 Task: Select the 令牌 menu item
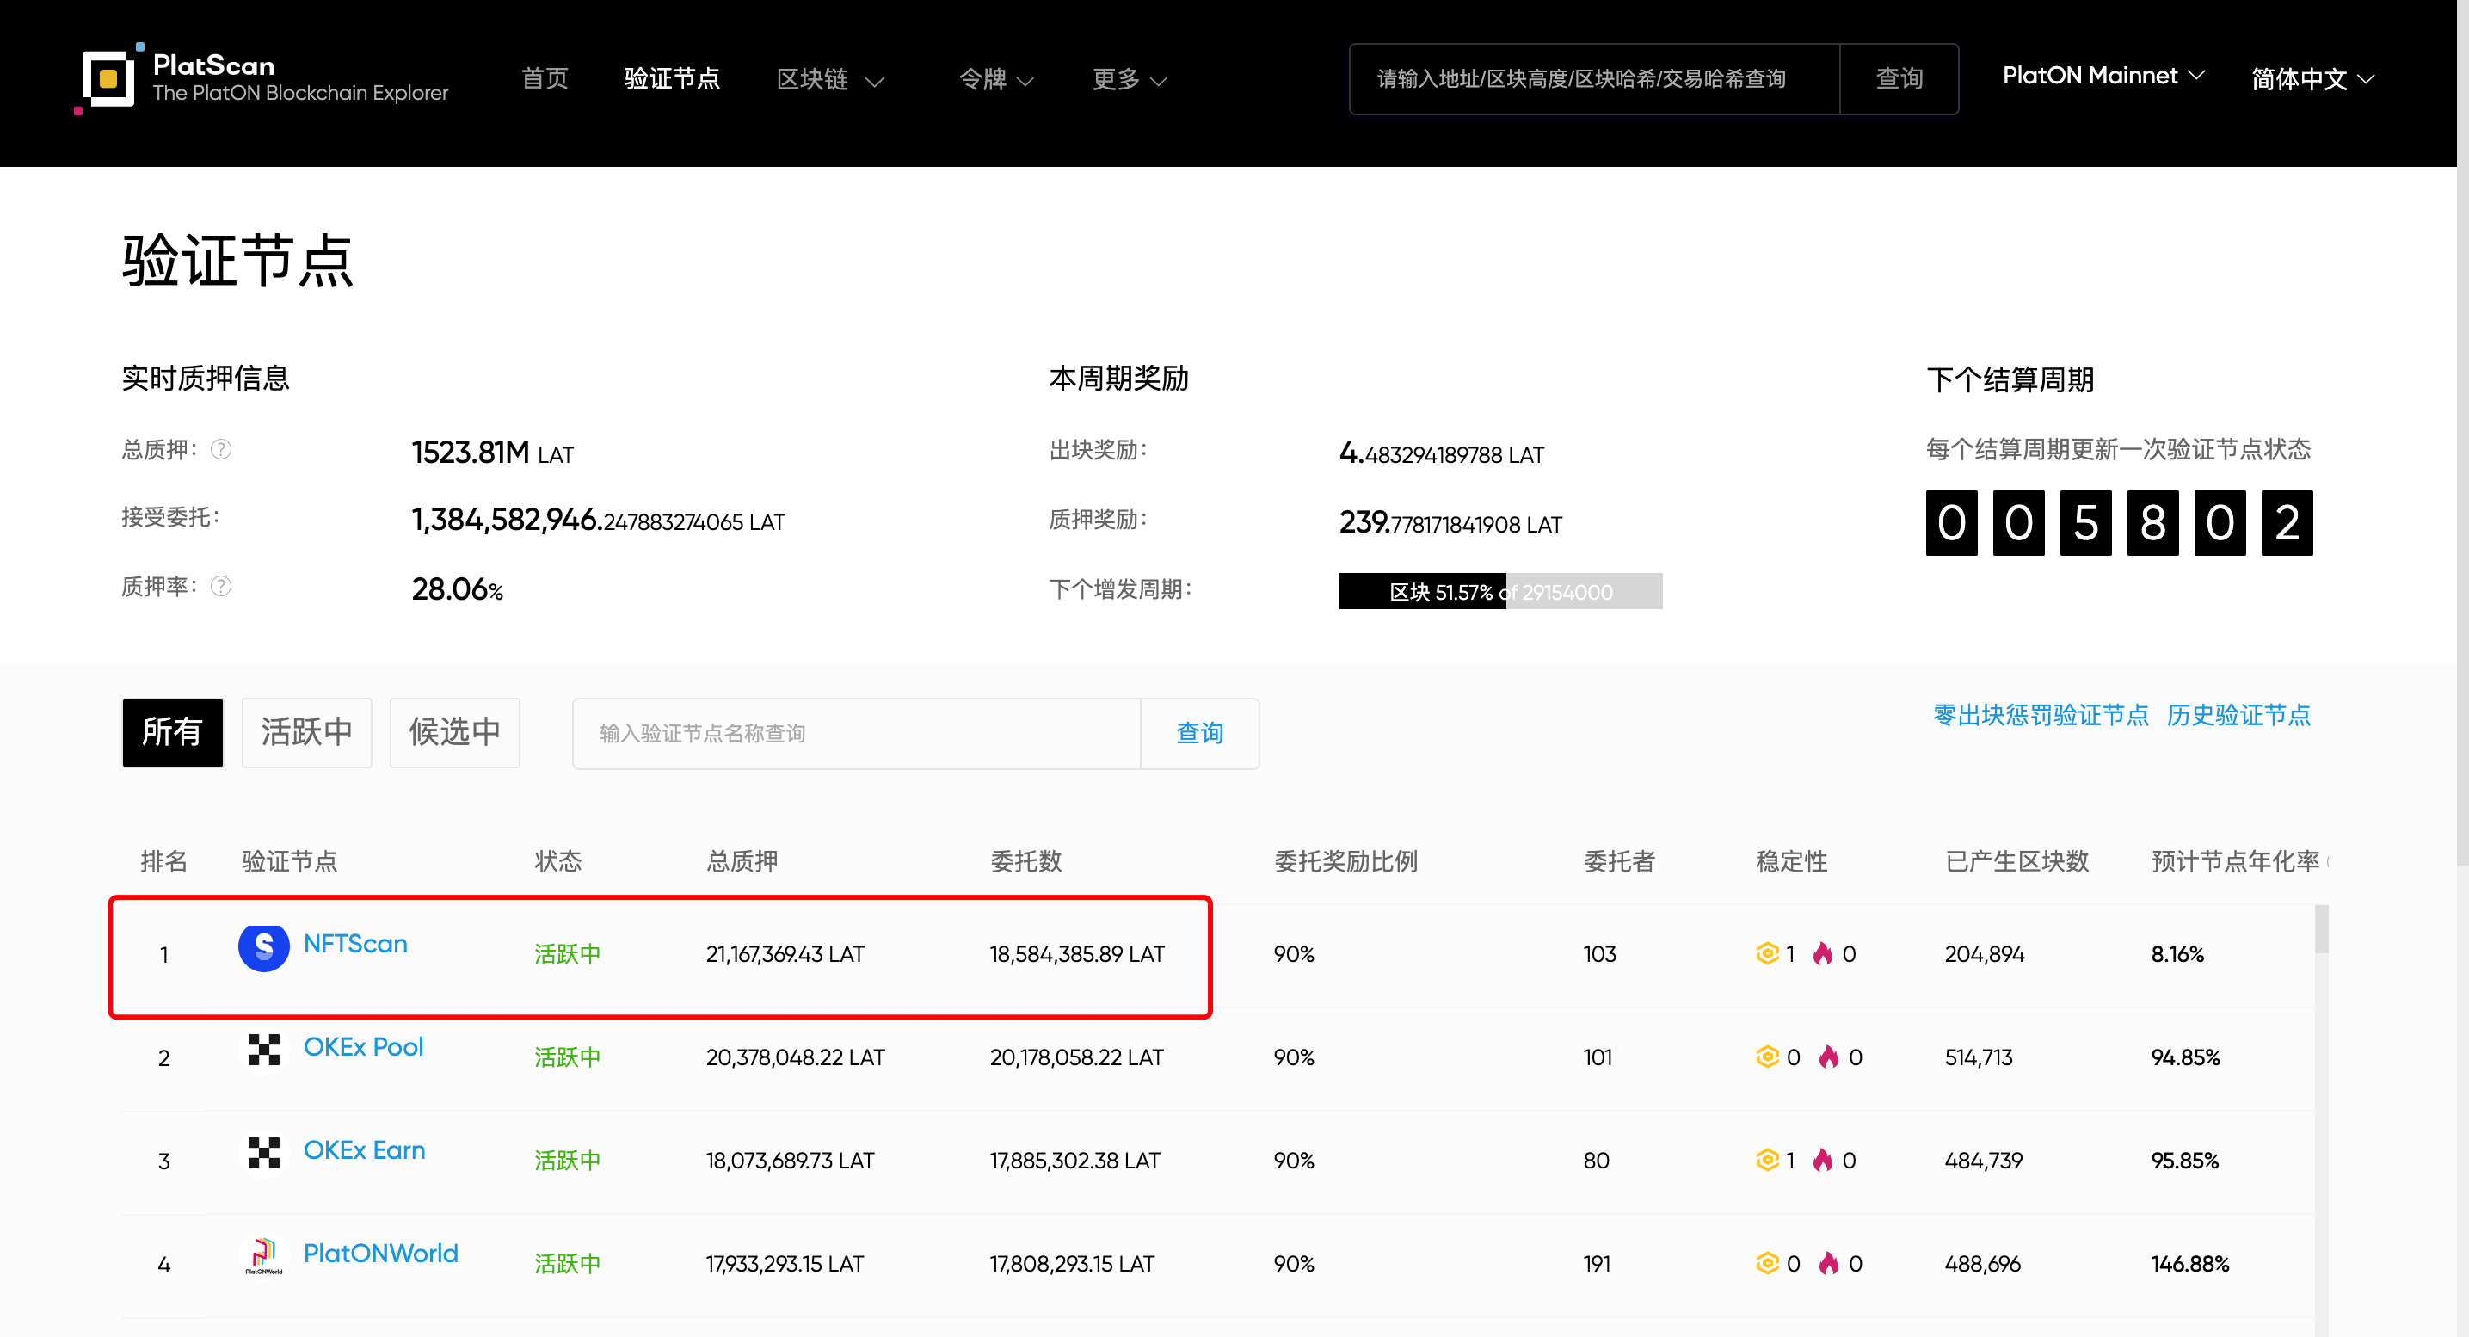click(994, 82)
